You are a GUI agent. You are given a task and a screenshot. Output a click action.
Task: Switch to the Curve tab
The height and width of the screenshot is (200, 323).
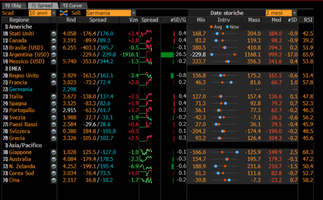tap(73, 5)
